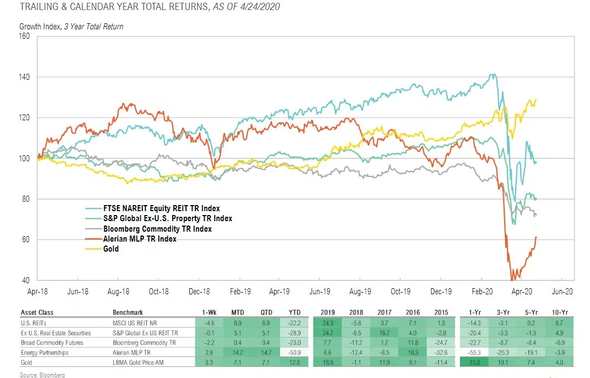The height and width of the screenshot is (378, 590).
Task: Click the S&P Global Ex-U.S. Property legend label
Action: coord(168,218)
